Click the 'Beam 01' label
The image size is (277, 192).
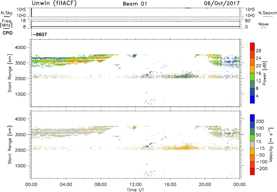click(x=135, y=4)
